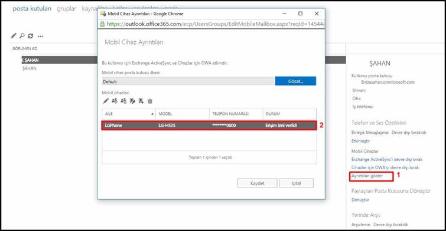Click the Default mobile device policy field
Image resolution: width=446 pixels, height=231 pixels.
click(x=188, y=81)
